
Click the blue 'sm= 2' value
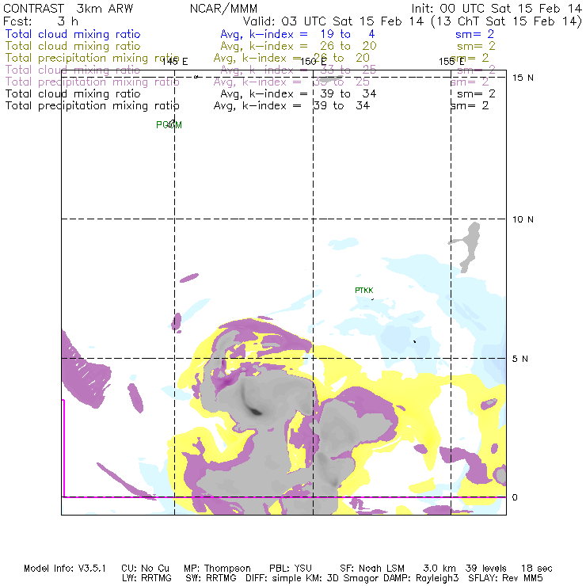(474, 34)
